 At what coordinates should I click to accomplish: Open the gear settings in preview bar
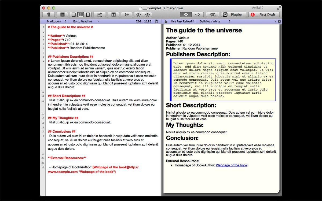click(279, 21)
